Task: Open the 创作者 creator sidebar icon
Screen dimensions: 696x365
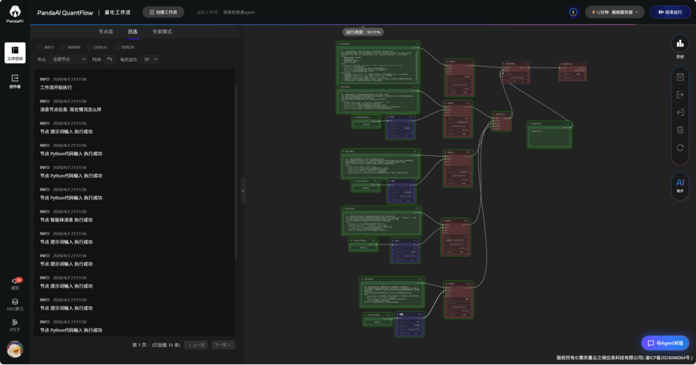Action: point(15,80)
